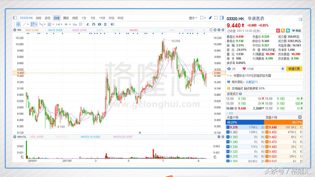The height and width of the screenshot is (177, 315).
Task: Open the Hong Kong market flag icon
Action: [278, 31]
